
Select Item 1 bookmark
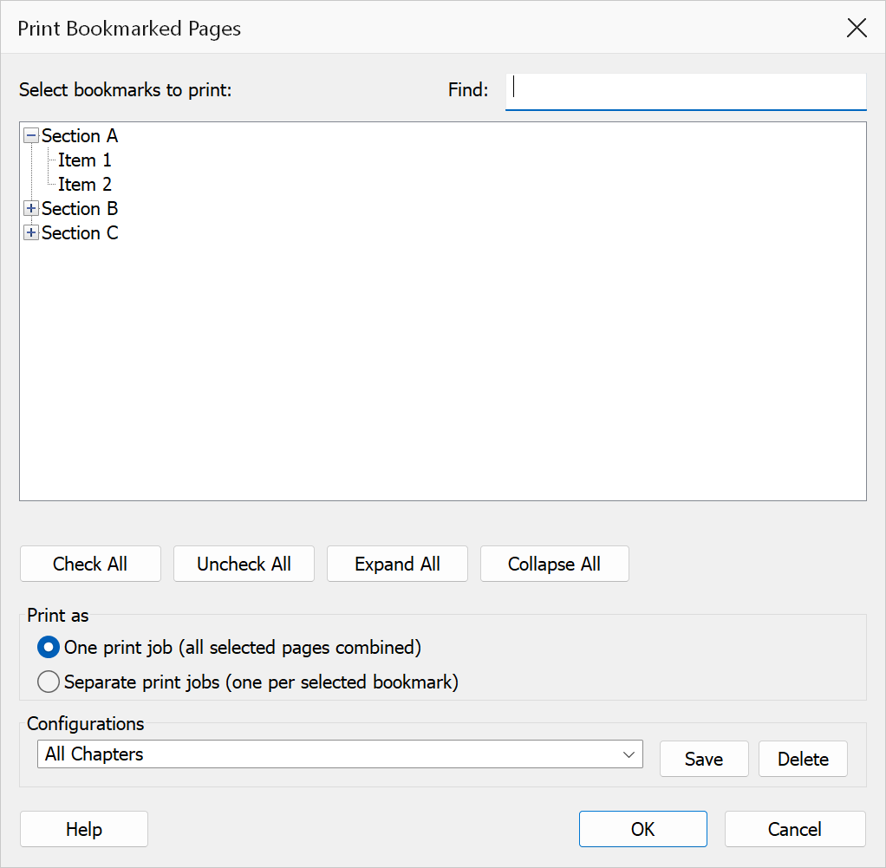(x=85, y=160)
